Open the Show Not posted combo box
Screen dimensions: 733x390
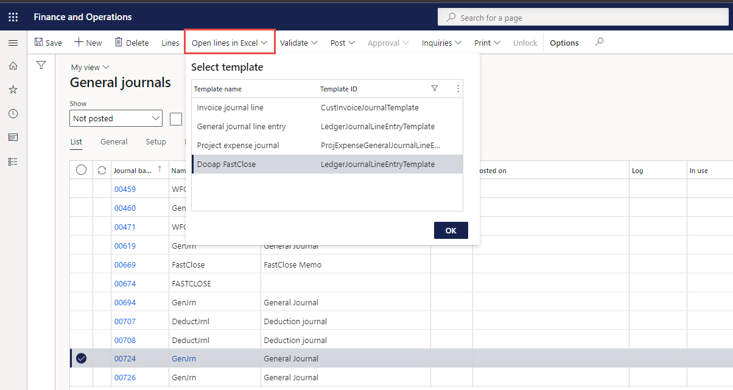pyautogui.click(x=116, y=118)
